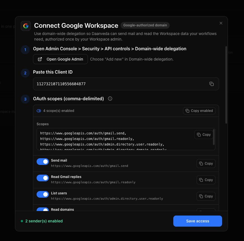Copy the admin.directory.user.readonly scope

click(x=206, y=196)
